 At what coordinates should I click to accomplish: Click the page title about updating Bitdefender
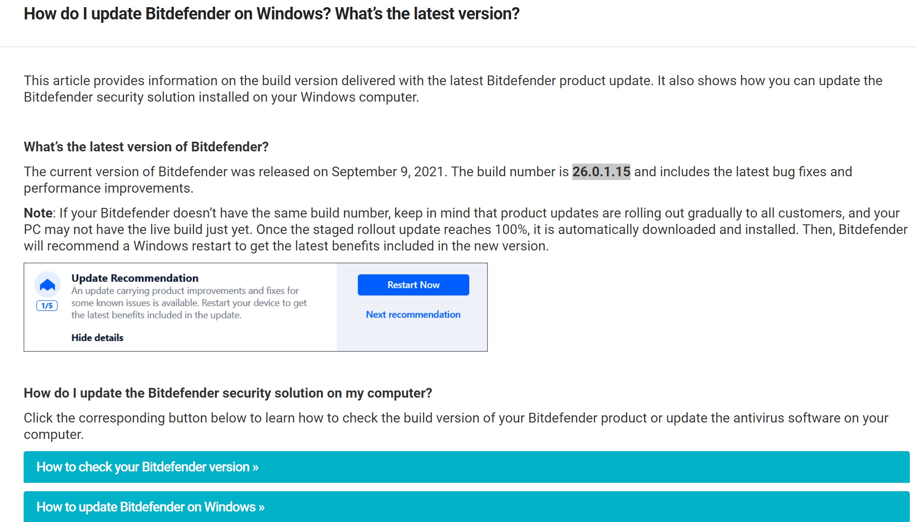[x=271, y=14]
